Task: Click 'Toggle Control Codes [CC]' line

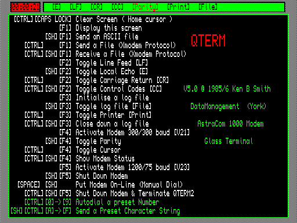Action: point(118,89)
